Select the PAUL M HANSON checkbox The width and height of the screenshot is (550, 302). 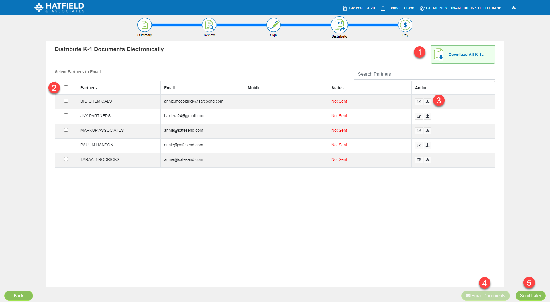point(66,145)
